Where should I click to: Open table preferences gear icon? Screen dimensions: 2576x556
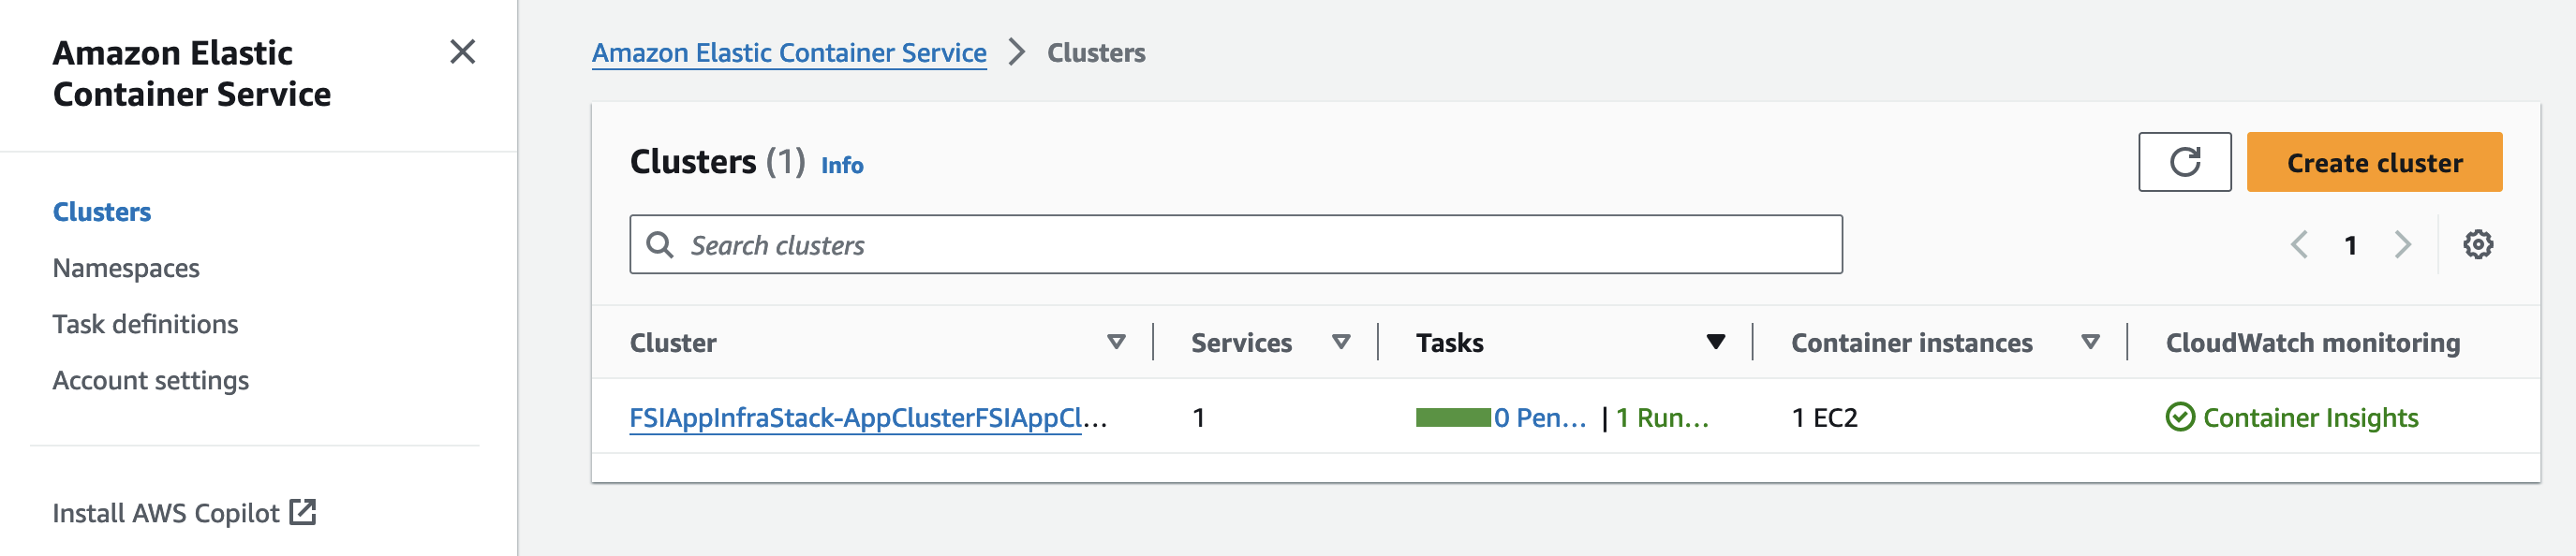[2477, 245]
